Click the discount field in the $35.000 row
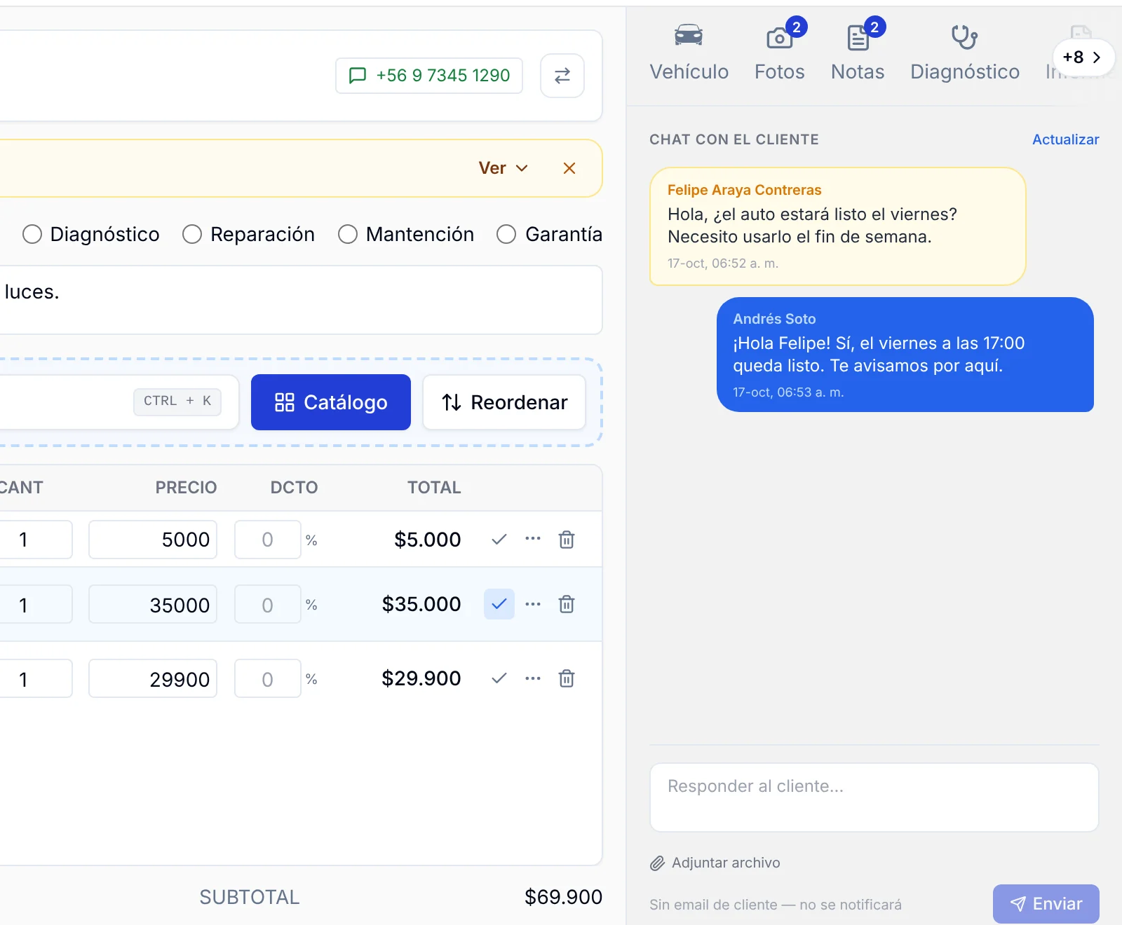 [268, 604]
